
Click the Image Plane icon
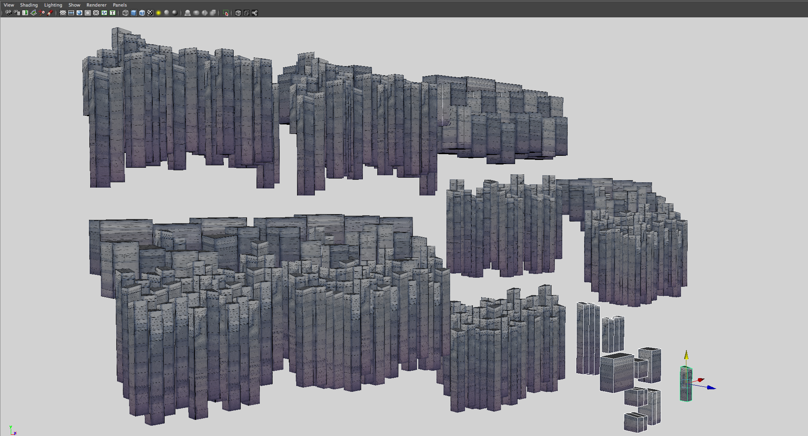34,13
